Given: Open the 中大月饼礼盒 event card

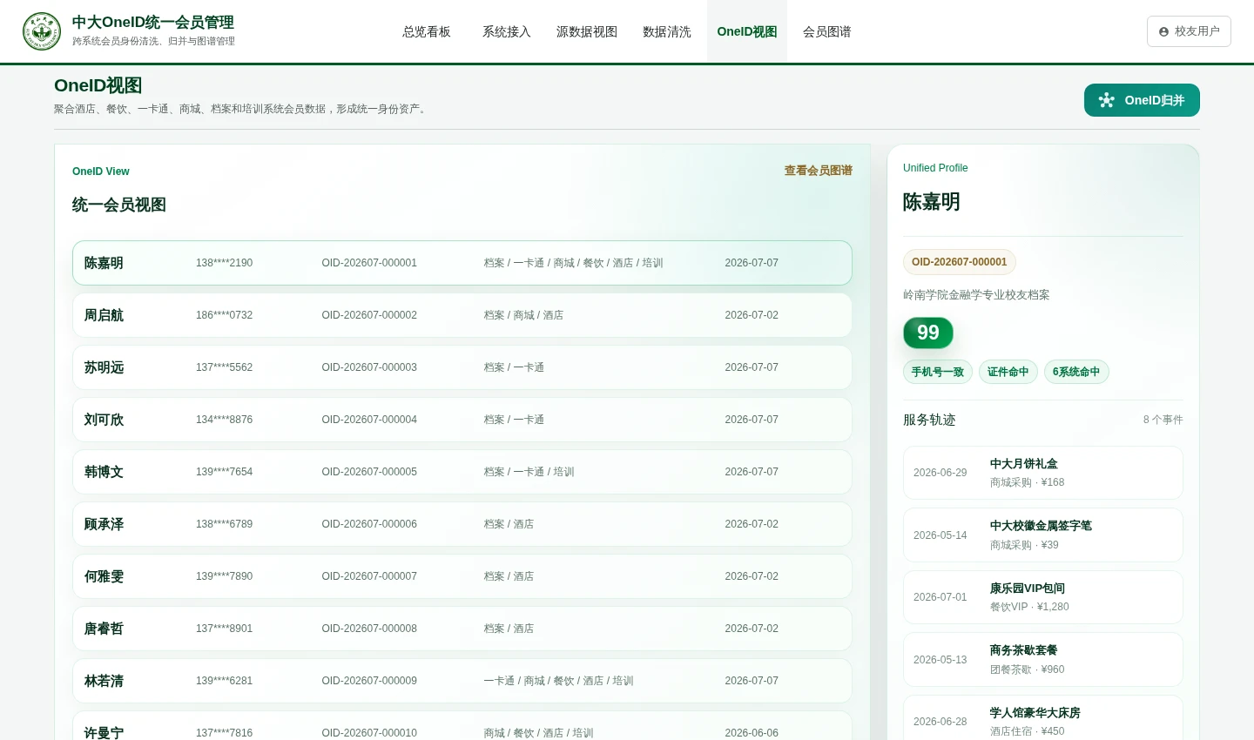Looking at the screenshot, I should [1043, 473].
